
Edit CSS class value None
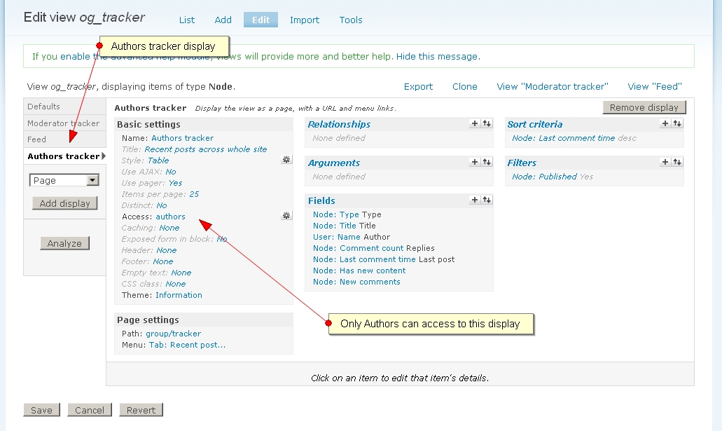point(176,284)
